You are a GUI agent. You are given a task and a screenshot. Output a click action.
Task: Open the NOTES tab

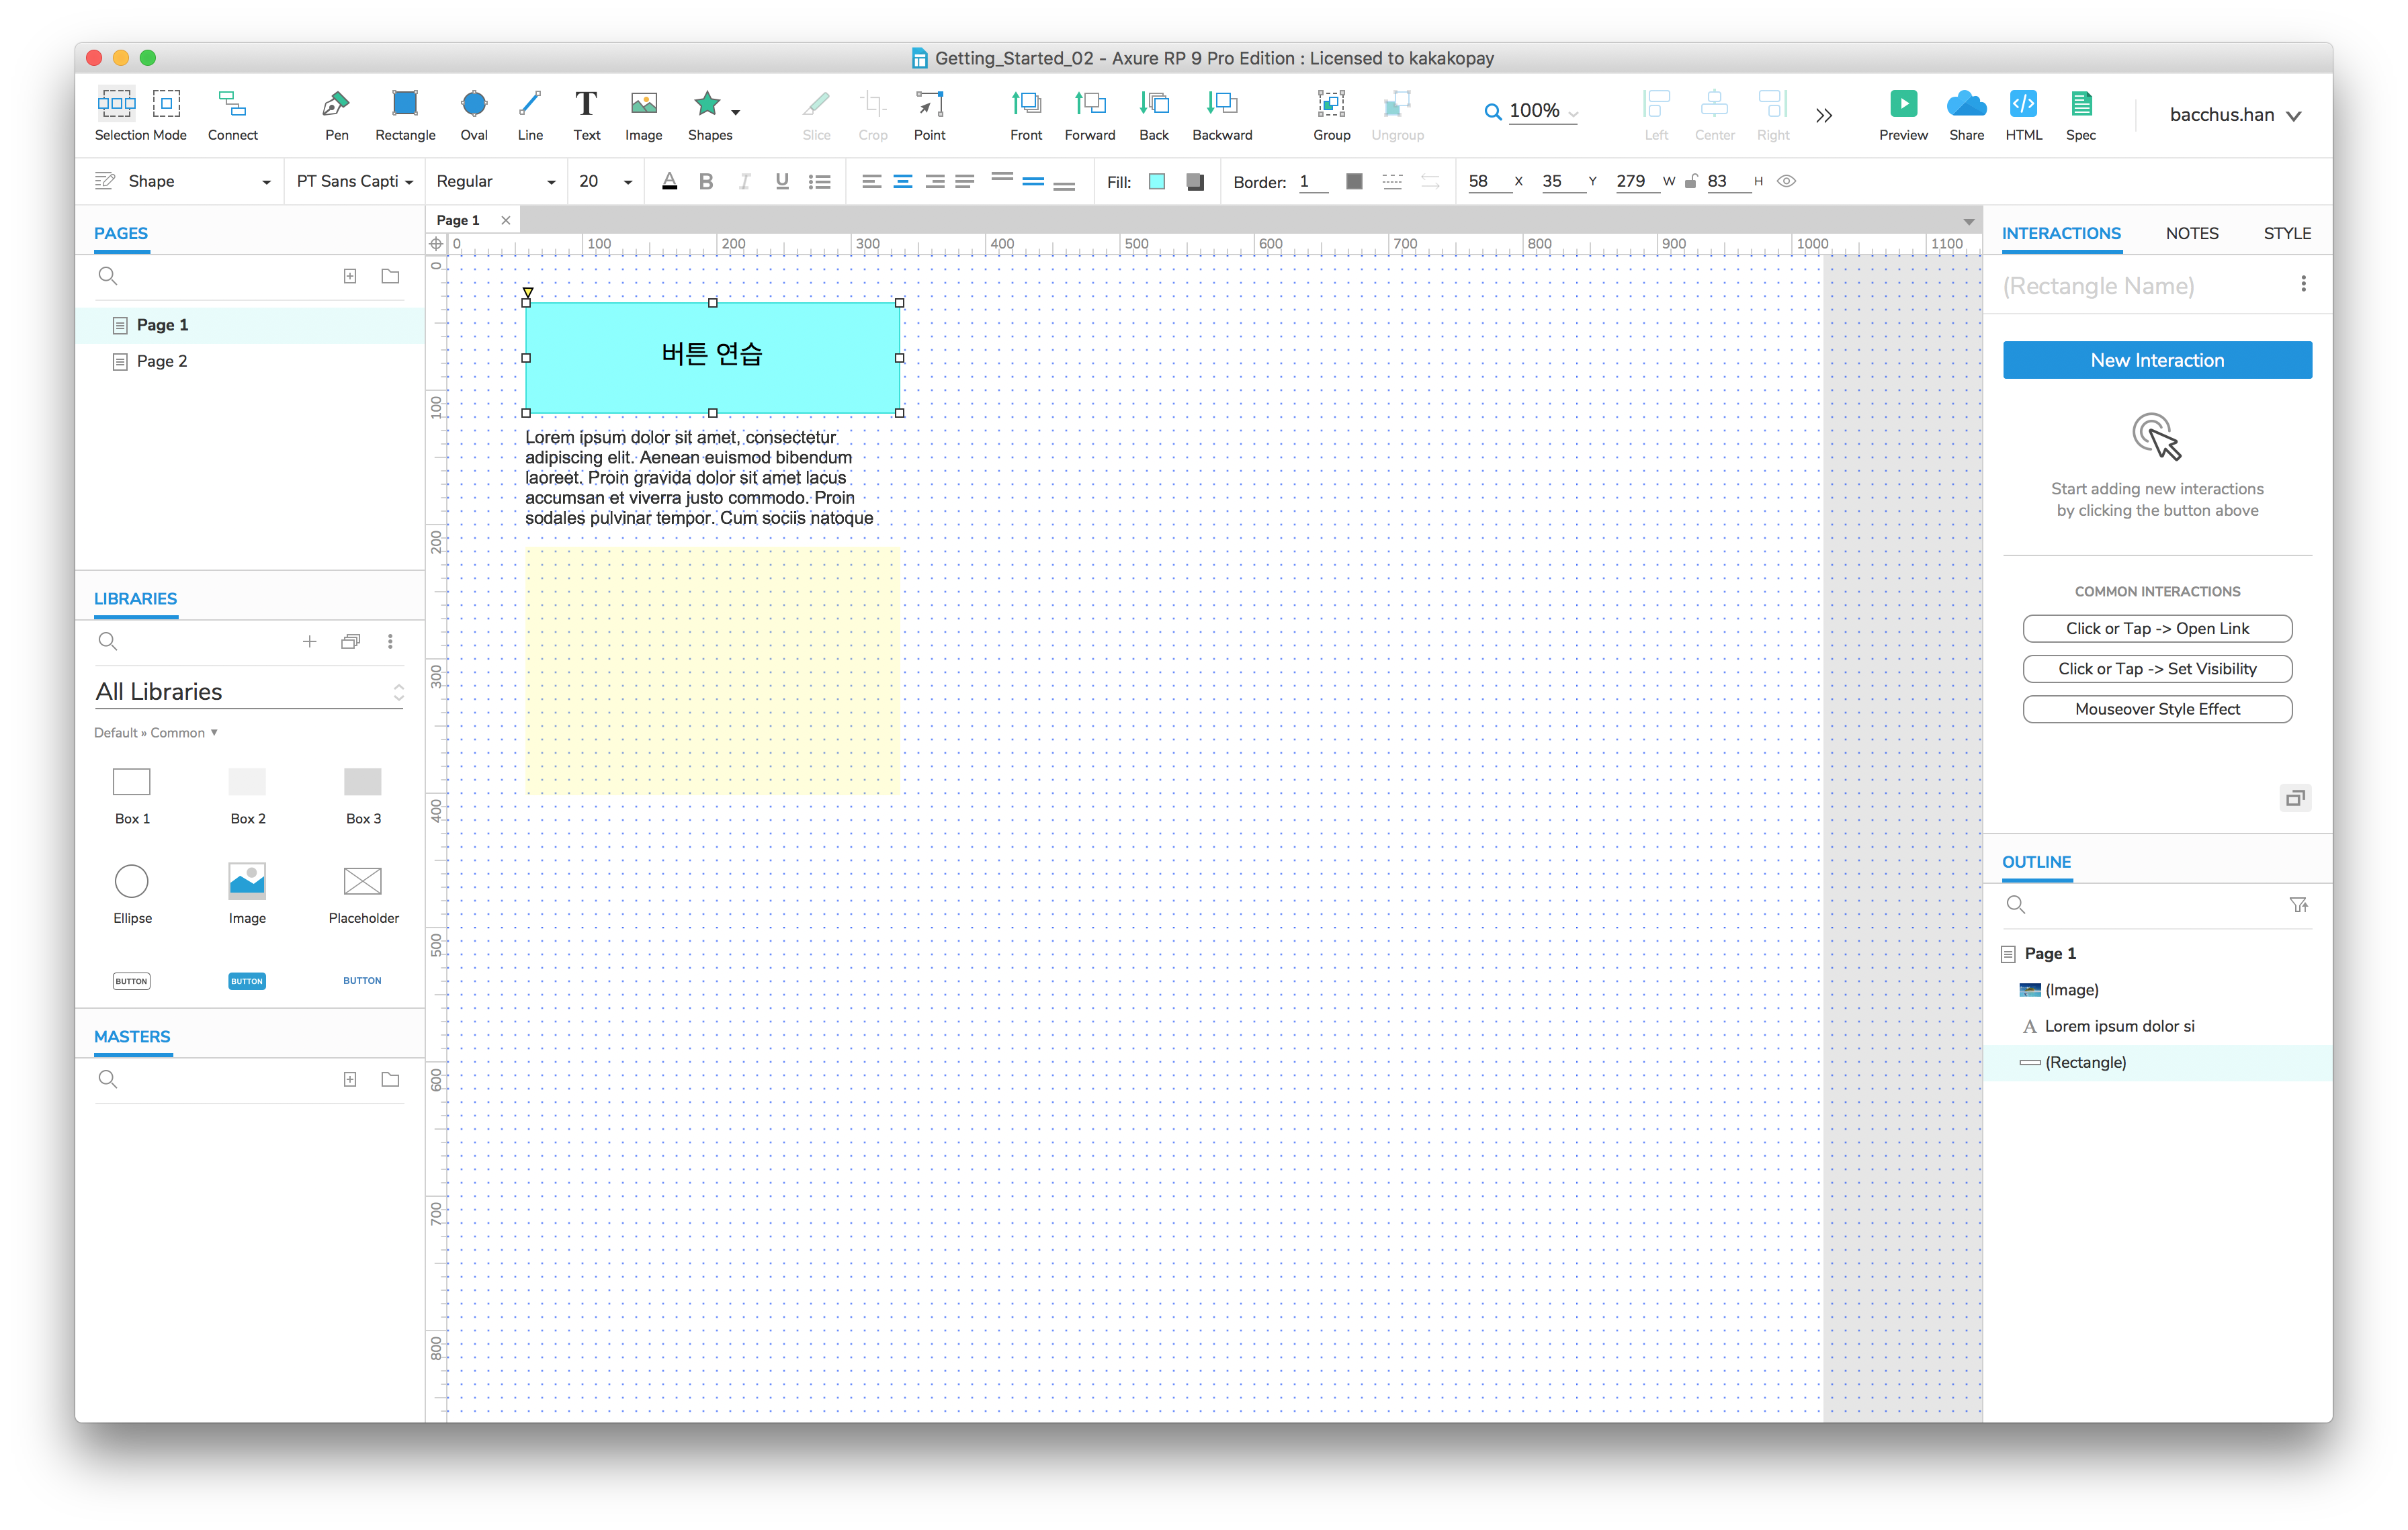(x=2191, y=234)
